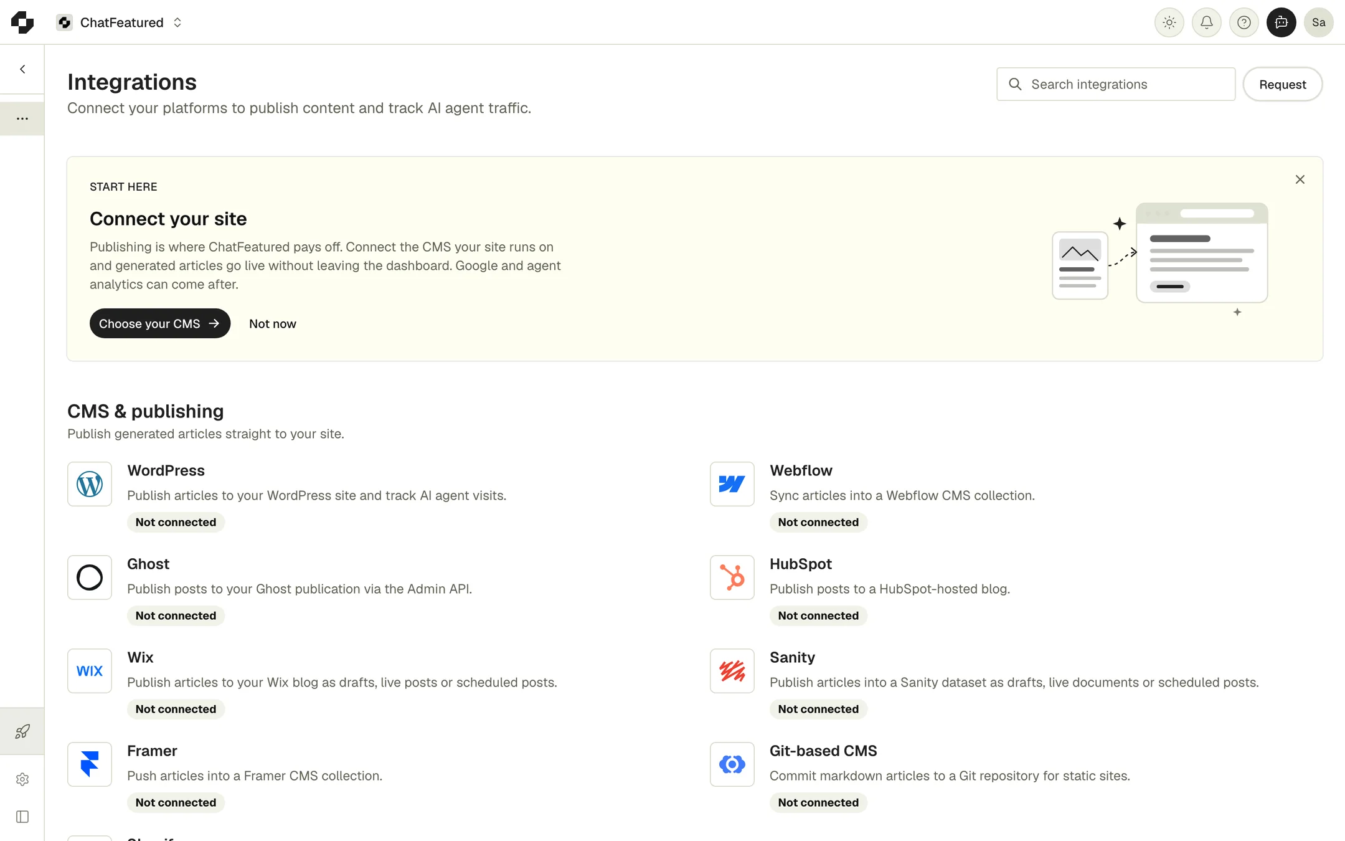The height and width of the screenshot is (841, 1345).
Task: Open the Ghost integration title
Action: (x=148, y=564)
